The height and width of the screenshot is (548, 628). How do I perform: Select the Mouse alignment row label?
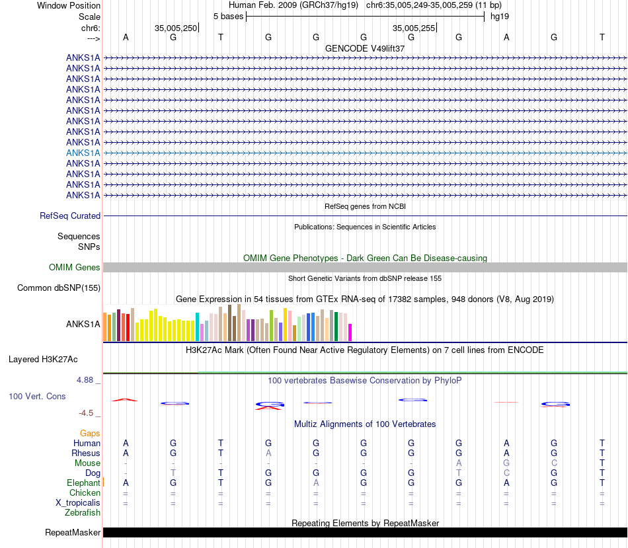coord(87,463)
